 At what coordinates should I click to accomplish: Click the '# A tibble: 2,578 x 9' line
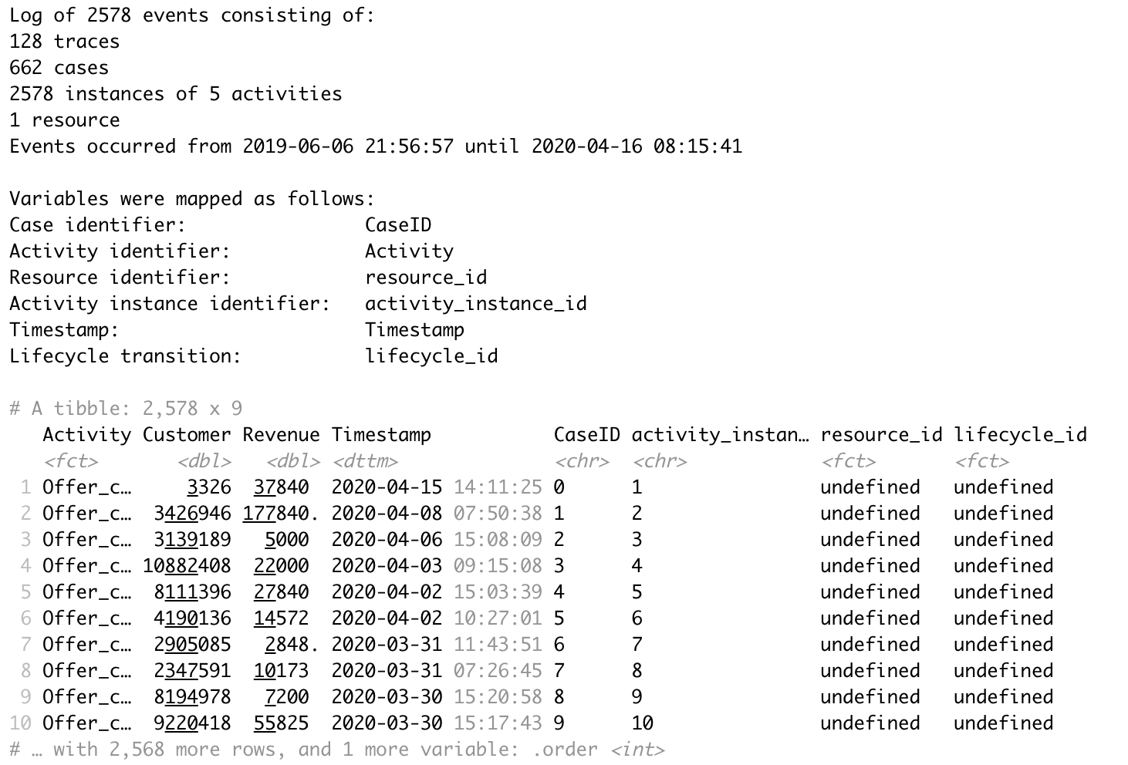point(126,409)
